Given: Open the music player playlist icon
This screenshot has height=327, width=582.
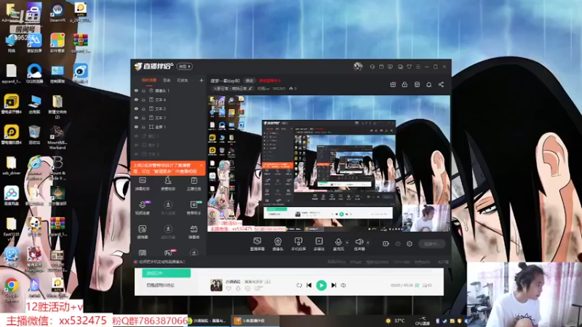Looking at the screenshot, I should tap(427, 286).
